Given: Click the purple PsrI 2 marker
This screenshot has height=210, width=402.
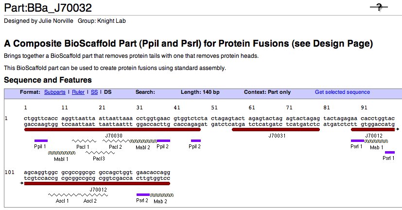Looking at the screenshot, I should [x=143, y=195].
